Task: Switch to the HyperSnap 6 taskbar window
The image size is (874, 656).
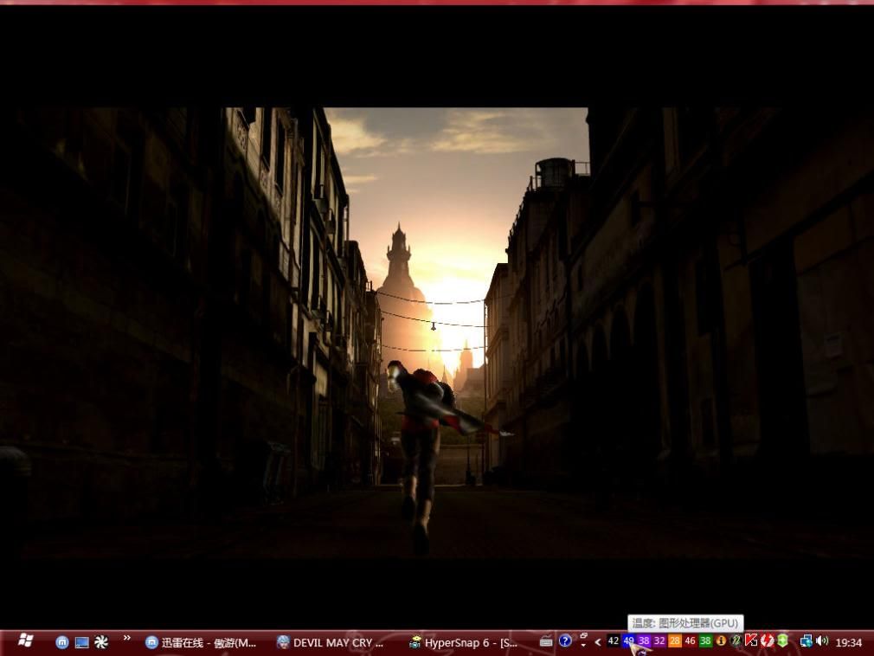Action: tap(464, 643)
